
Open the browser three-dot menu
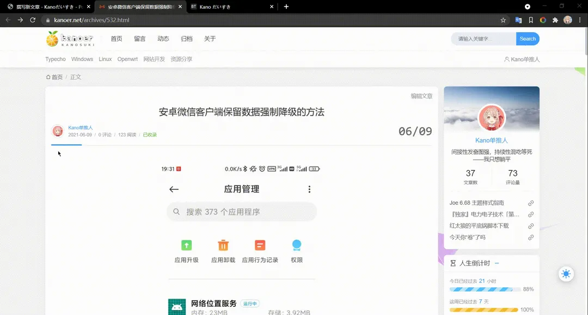(x=580, y=20)
